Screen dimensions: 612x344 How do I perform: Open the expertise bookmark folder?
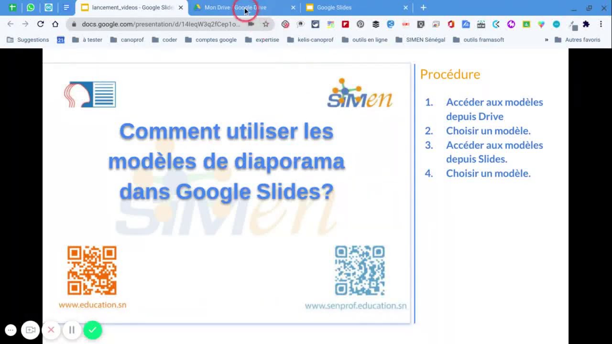click(262, 40)
